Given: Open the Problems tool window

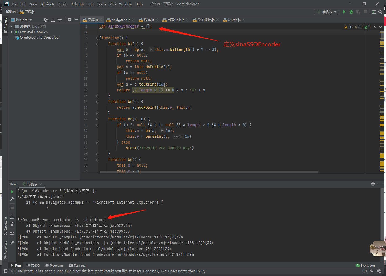Looking at the screenshot, I should [55, 266].
